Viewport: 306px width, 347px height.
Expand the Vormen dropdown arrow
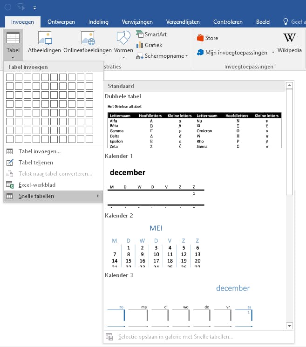123,58
